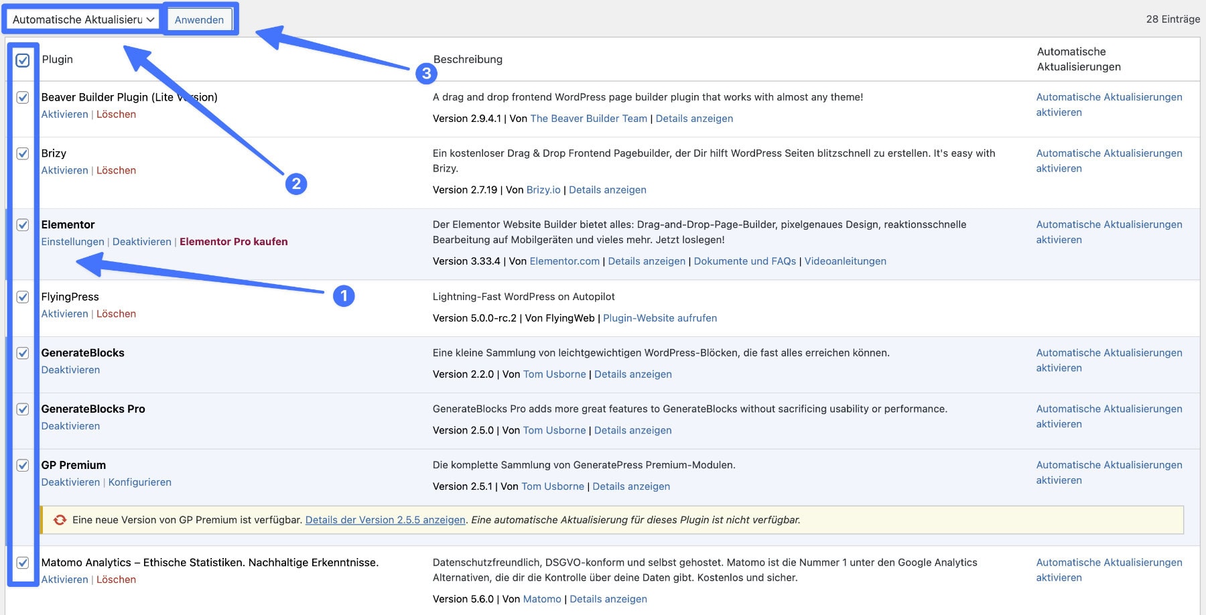Viewport: 1206px width, 615px height.
Task: View Details der Version 2.5.5 for GP Premium
Action: [385, 519]
